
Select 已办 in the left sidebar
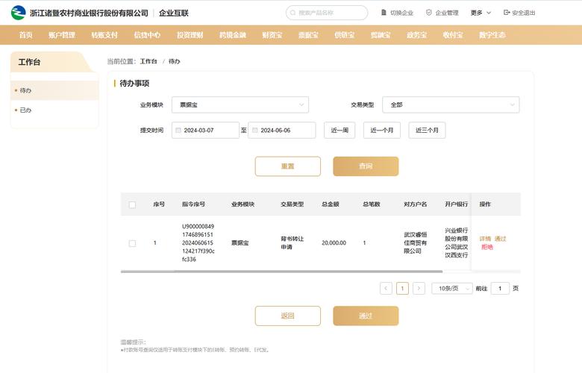26,110
